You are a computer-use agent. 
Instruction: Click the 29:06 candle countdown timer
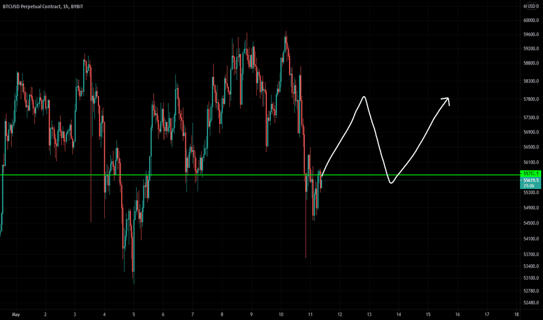529,186
